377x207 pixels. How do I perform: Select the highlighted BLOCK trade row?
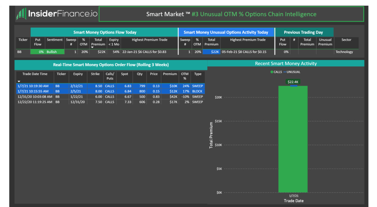point(105,91)
